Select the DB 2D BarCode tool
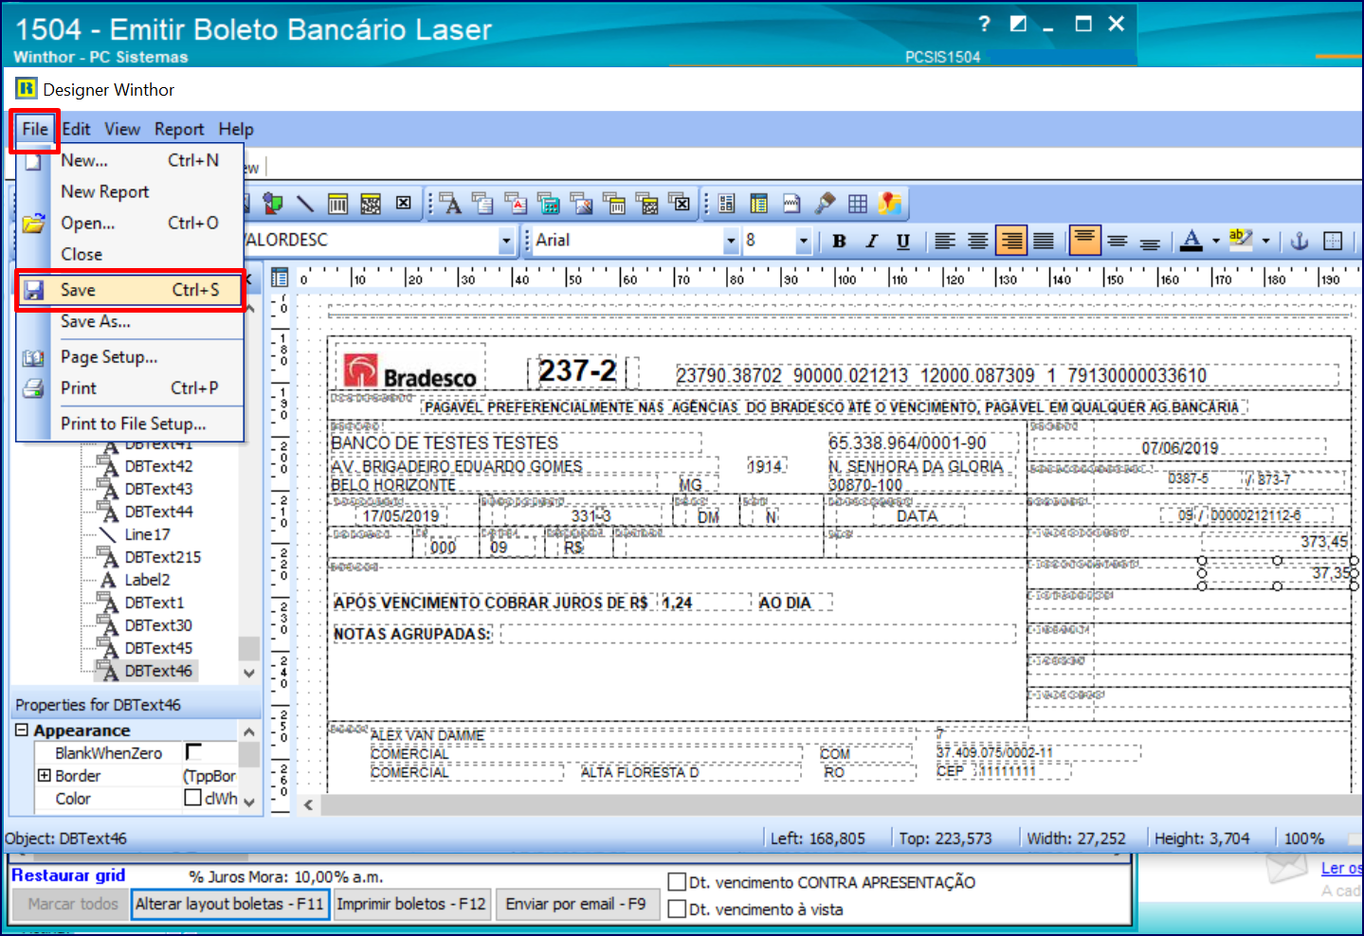Screen dimensions: 1364x936 (x=647, y=203)
